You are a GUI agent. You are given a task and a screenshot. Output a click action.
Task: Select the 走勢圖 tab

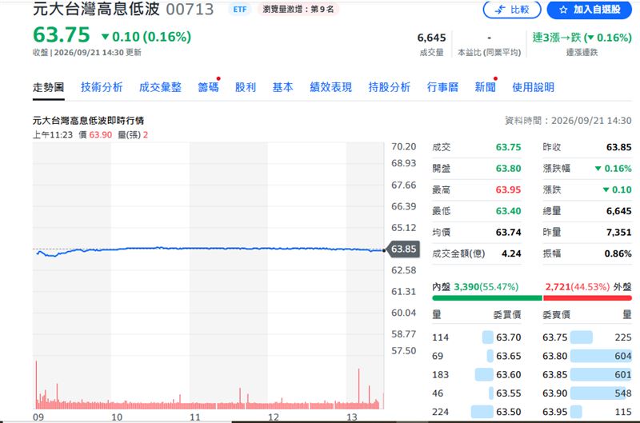[x=49, y=87]
